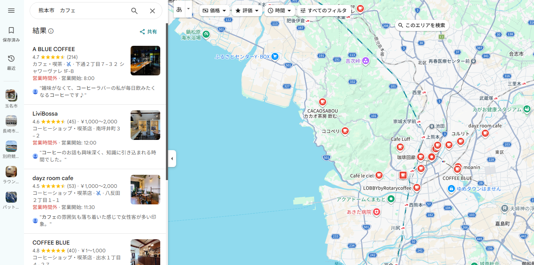Select the Café le ciel map marker
Image resolution: width=534 pixels, height=265 pixels.
pyautogui.click(x=379, y=175)
